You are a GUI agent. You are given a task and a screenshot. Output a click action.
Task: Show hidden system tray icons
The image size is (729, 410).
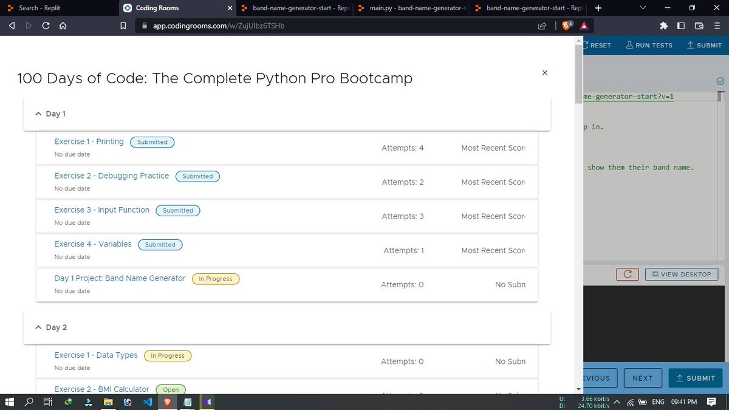617,402
